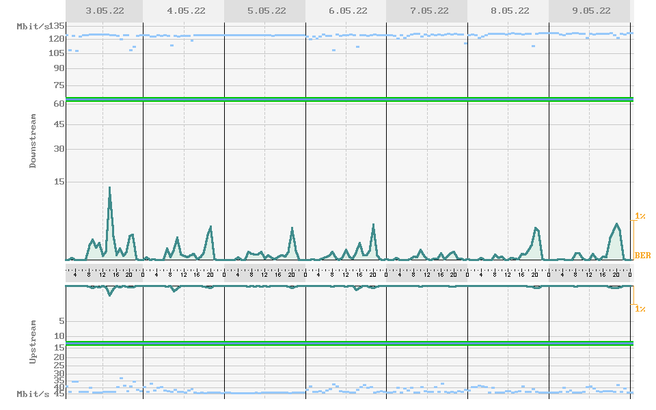Click the tallest downstream error peak

coord(109,188)
